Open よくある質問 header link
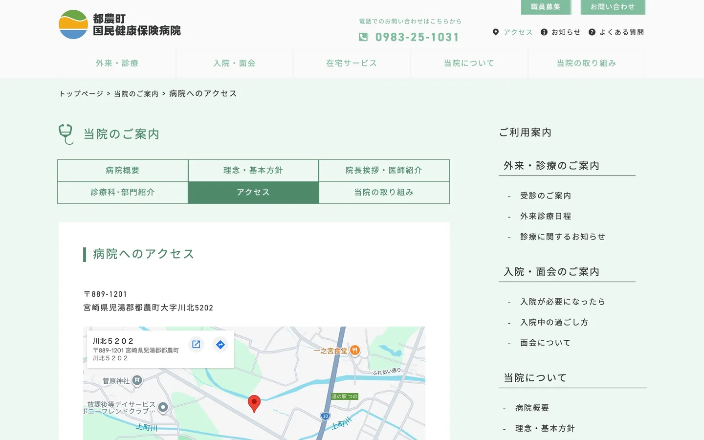The width and height of the screenshot is (704, 440). click(x=622, y=32)
